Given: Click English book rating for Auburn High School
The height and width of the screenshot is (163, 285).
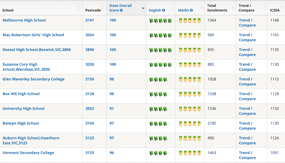Looking at the screenshot, I should click(x=158, y=138).
